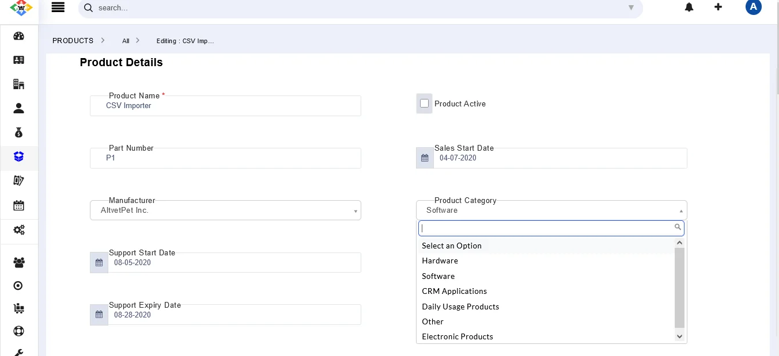779x356 pixels.
Task: Navigate to PRODUCTS in the breadcrumb
Action: (x=73, y=40)
